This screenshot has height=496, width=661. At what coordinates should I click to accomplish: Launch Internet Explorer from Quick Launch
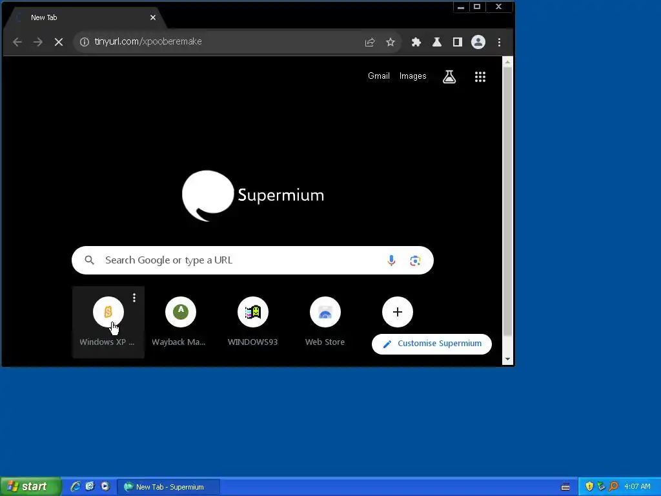[76, 486]
